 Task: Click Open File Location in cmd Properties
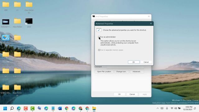[x=104, y=72]
